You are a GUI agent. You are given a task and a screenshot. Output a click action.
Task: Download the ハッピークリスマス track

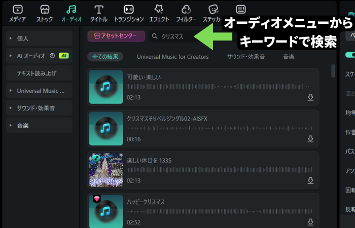pyautogui.click(x=310, y=222)
